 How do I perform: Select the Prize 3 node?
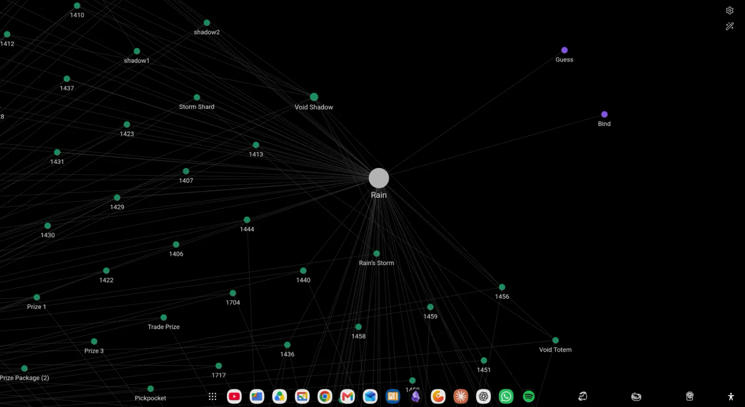[94, 342]
